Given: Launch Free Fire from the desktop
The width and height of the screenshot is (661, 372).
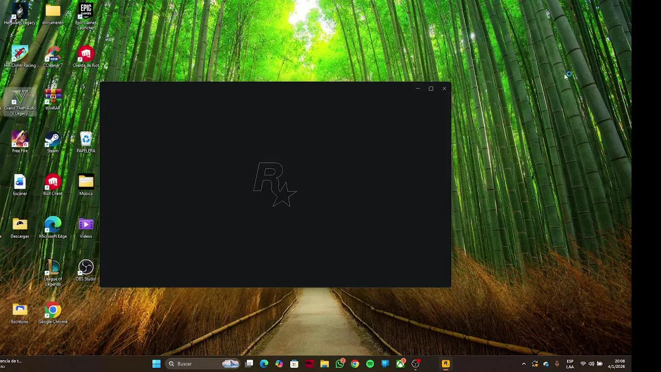Looking at the screenshot, I should pos(20,142).
